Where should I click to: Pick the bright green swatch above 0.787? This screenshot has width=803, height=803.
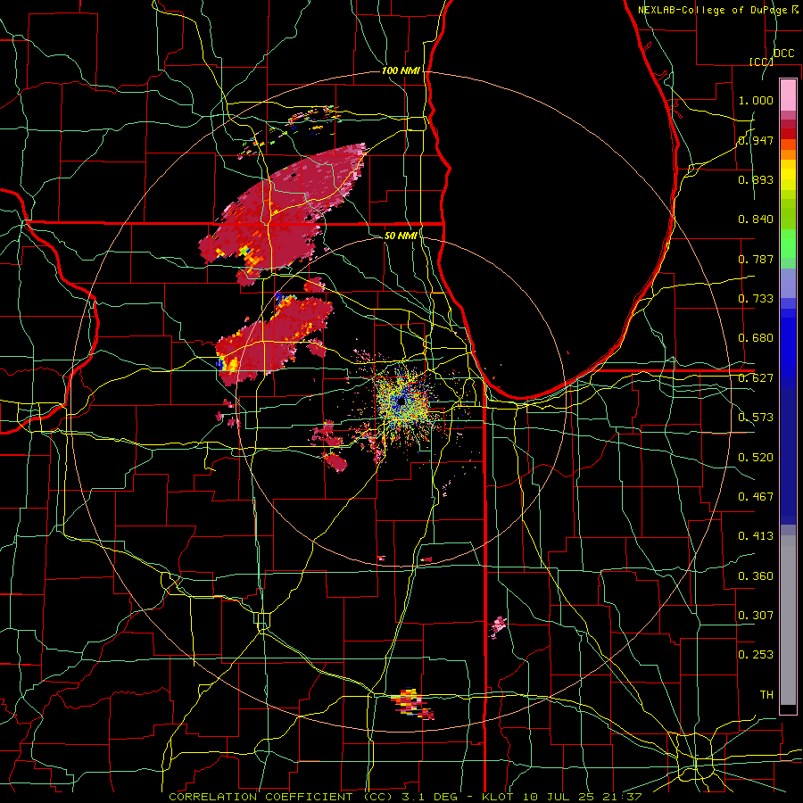[x=788, y=244]
